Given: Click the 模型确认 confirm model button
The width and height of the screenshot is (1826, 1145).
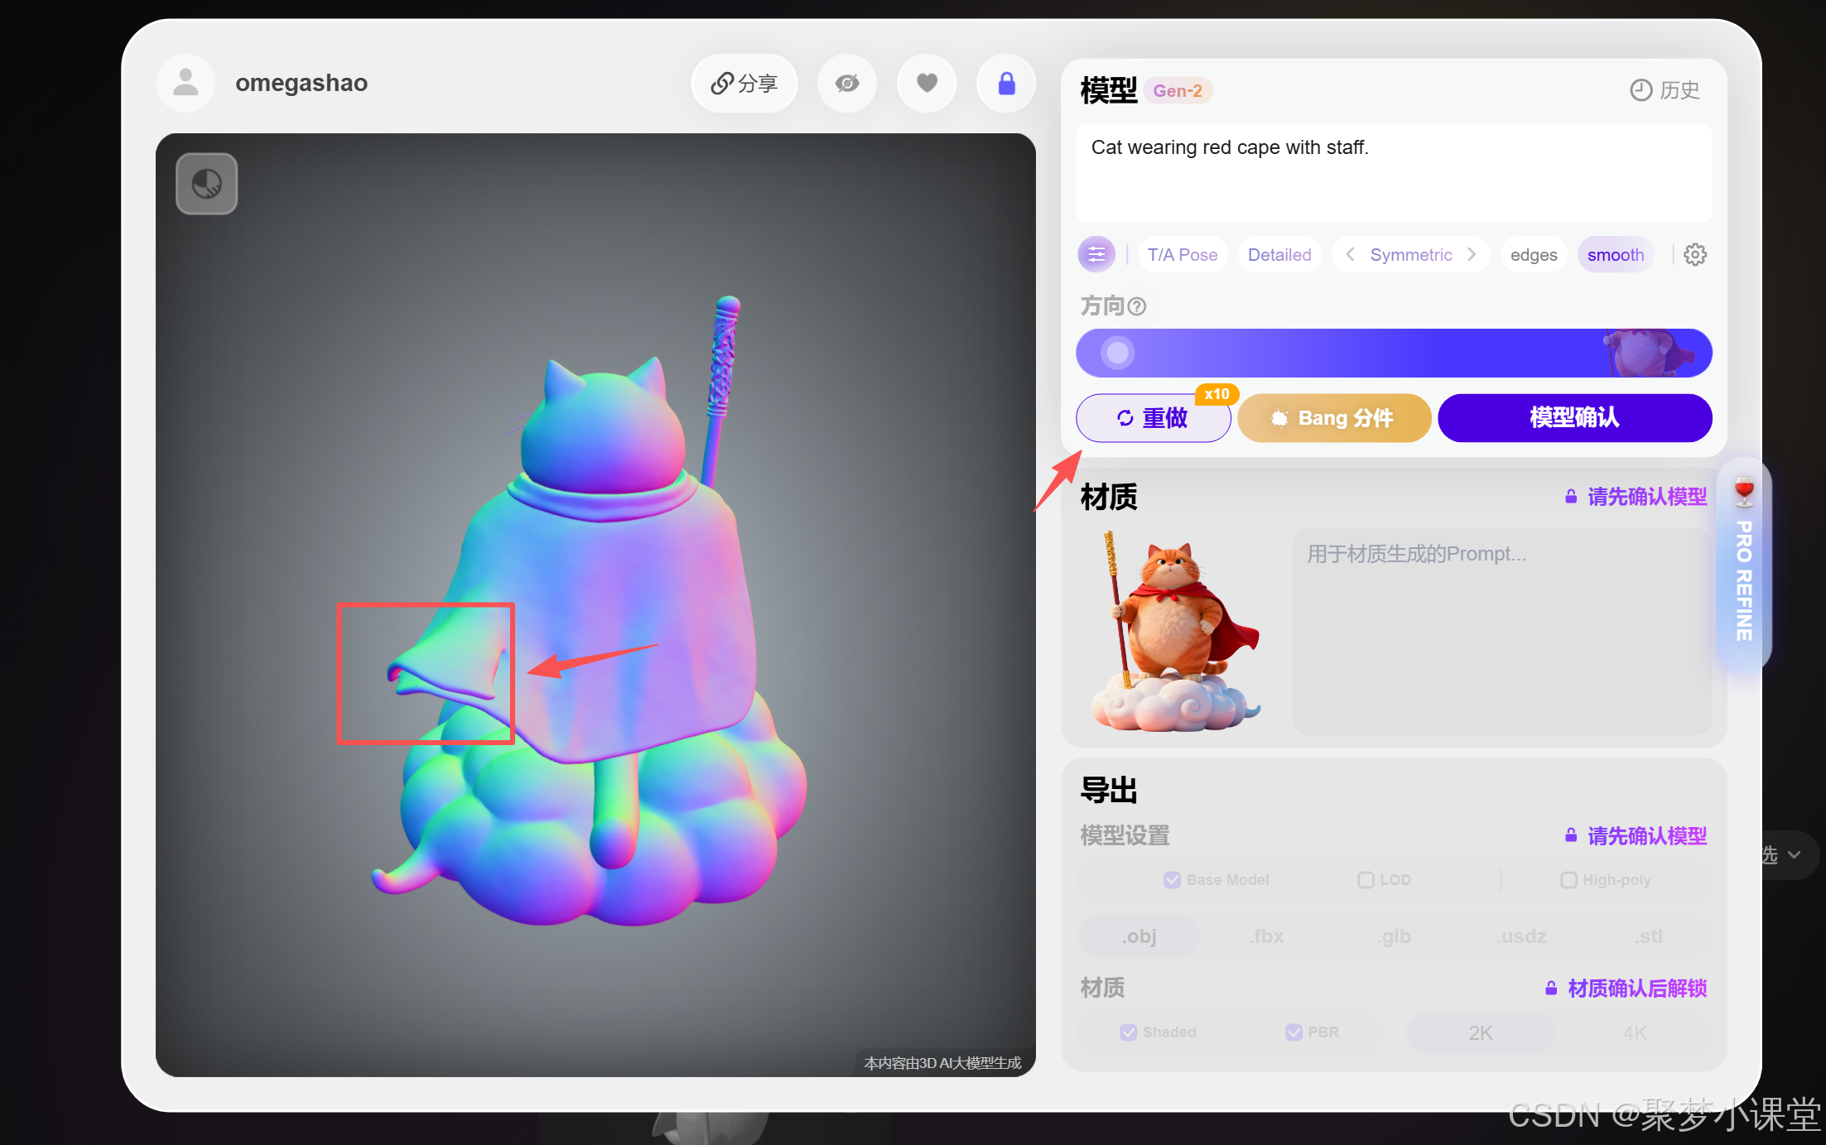Looking at the screenshot, I should 1574,417.
